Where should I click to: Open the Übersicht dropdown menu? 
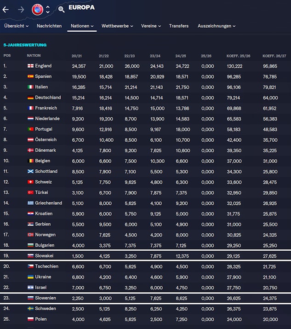click(16, 26)
